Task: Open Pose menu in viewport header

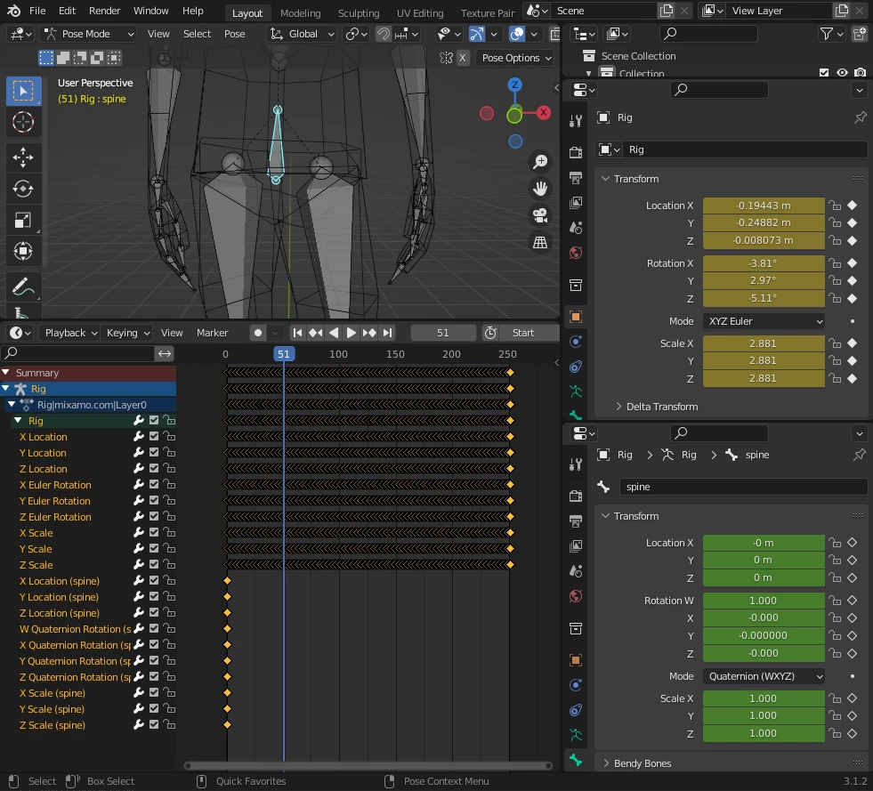Action: (x=234, y=34)
